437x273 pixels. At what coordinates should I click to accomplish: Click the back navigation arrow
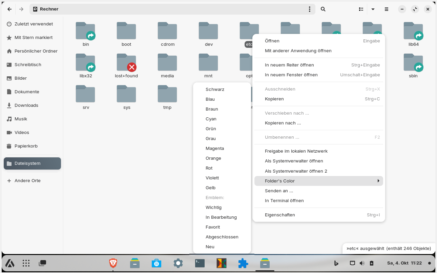pyautogui.click(x=9, y=9)
